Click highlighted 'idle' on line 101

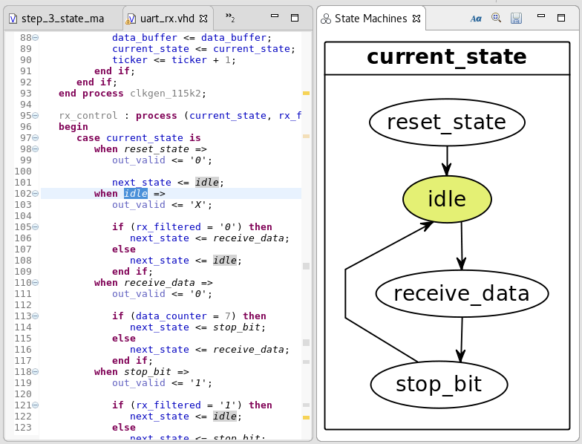[206, 183]
